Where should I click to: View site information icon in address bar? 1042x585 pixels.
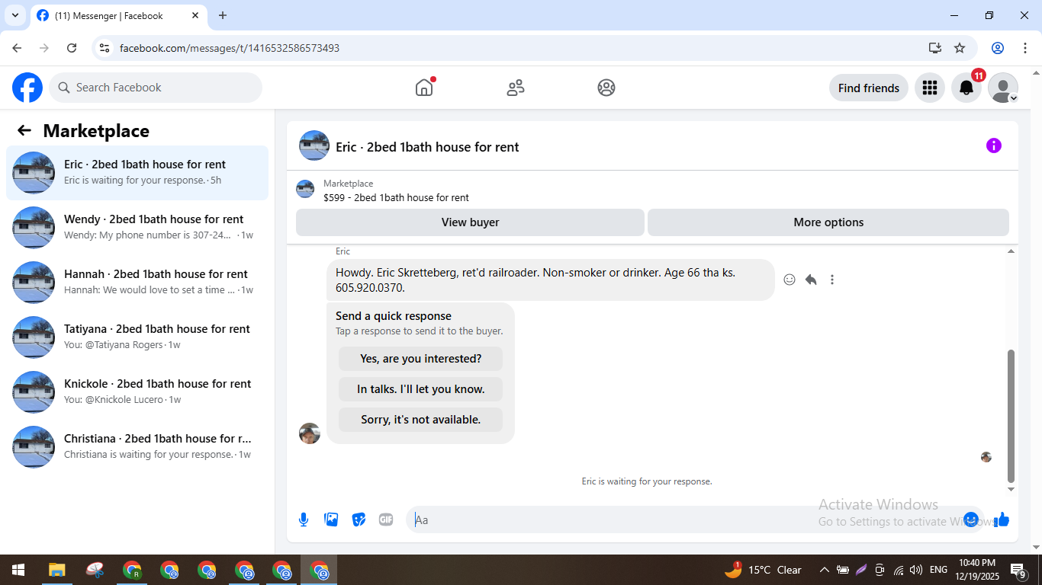tap(105, 48)
